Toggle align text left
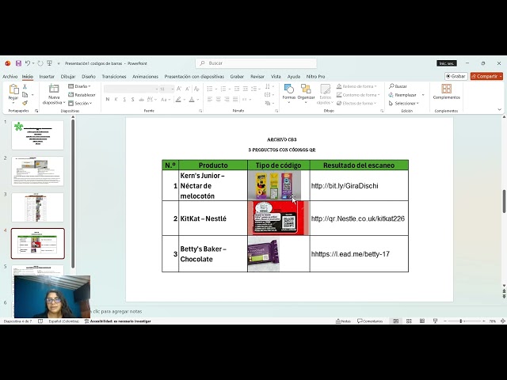Image resolution: width=507 pixels, height=380 pixels. coord(210,100)
